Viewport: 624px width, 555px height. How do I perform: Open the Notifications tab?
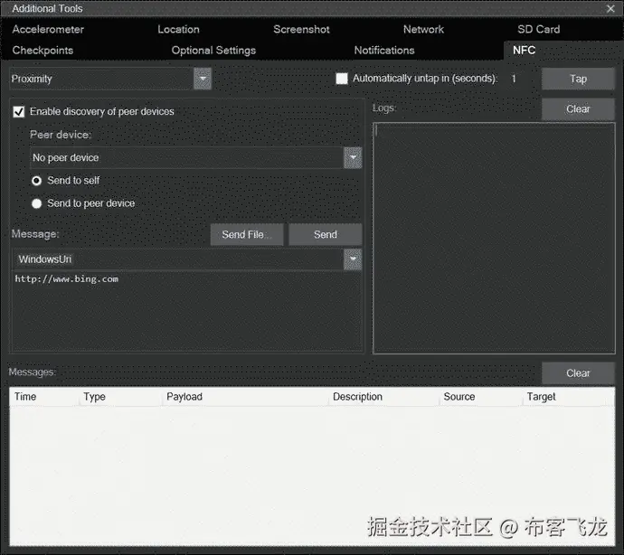tap(384, 51)
